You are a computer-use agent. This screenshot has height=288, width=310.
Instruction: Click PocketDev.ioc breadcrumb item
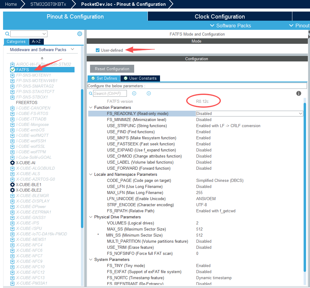[124, 4]
